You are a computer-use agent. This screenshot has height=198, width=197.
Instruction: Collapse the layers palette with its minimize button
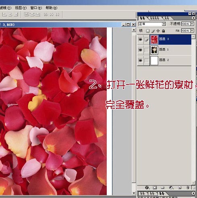click(x=190, y=14)
